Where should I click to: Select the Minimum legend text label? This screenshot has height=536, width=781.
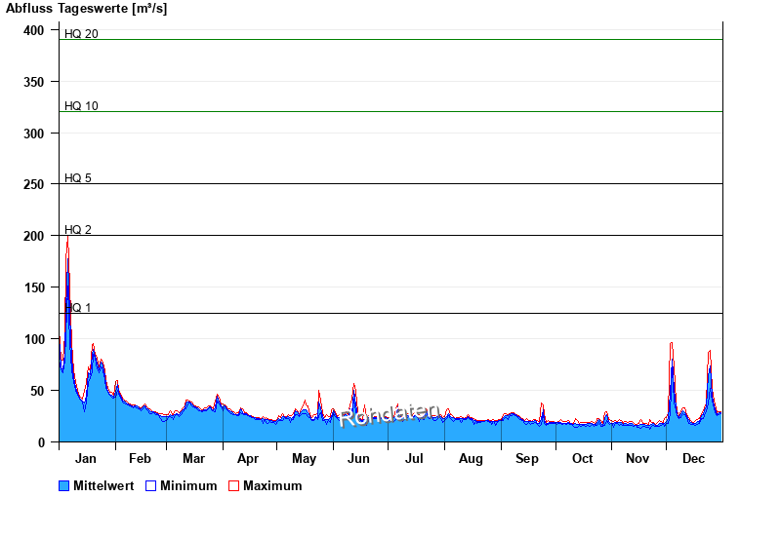(188, 485)
